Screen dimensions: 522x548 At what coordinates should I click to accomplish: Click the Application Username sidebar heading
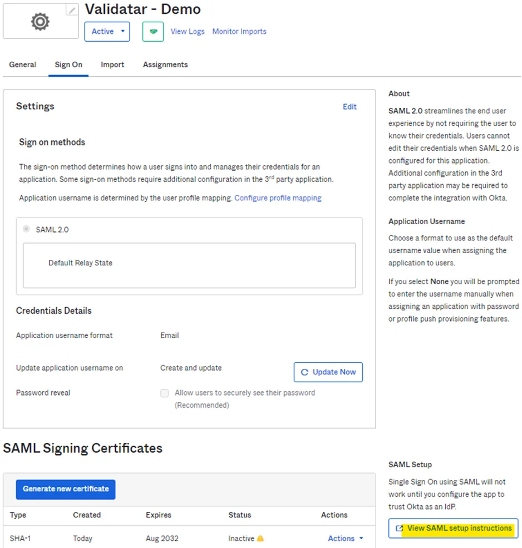pyautogui.click(x=426, y=221)
